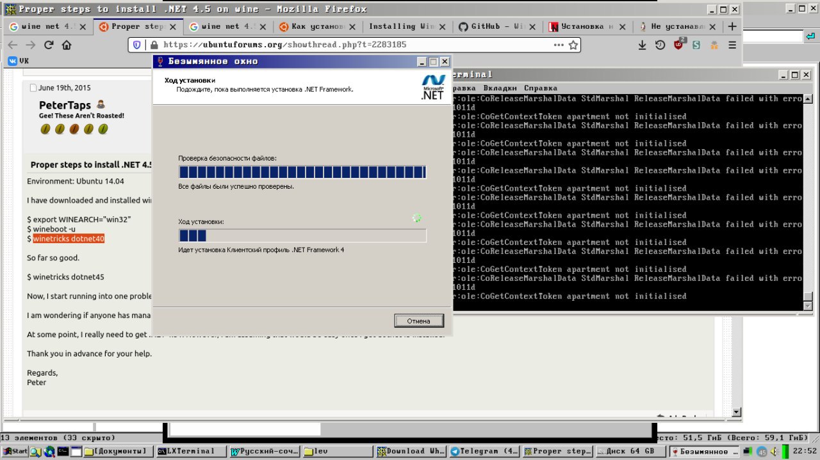Open the uBlock Origin extension icon

(x=679, y=44)
